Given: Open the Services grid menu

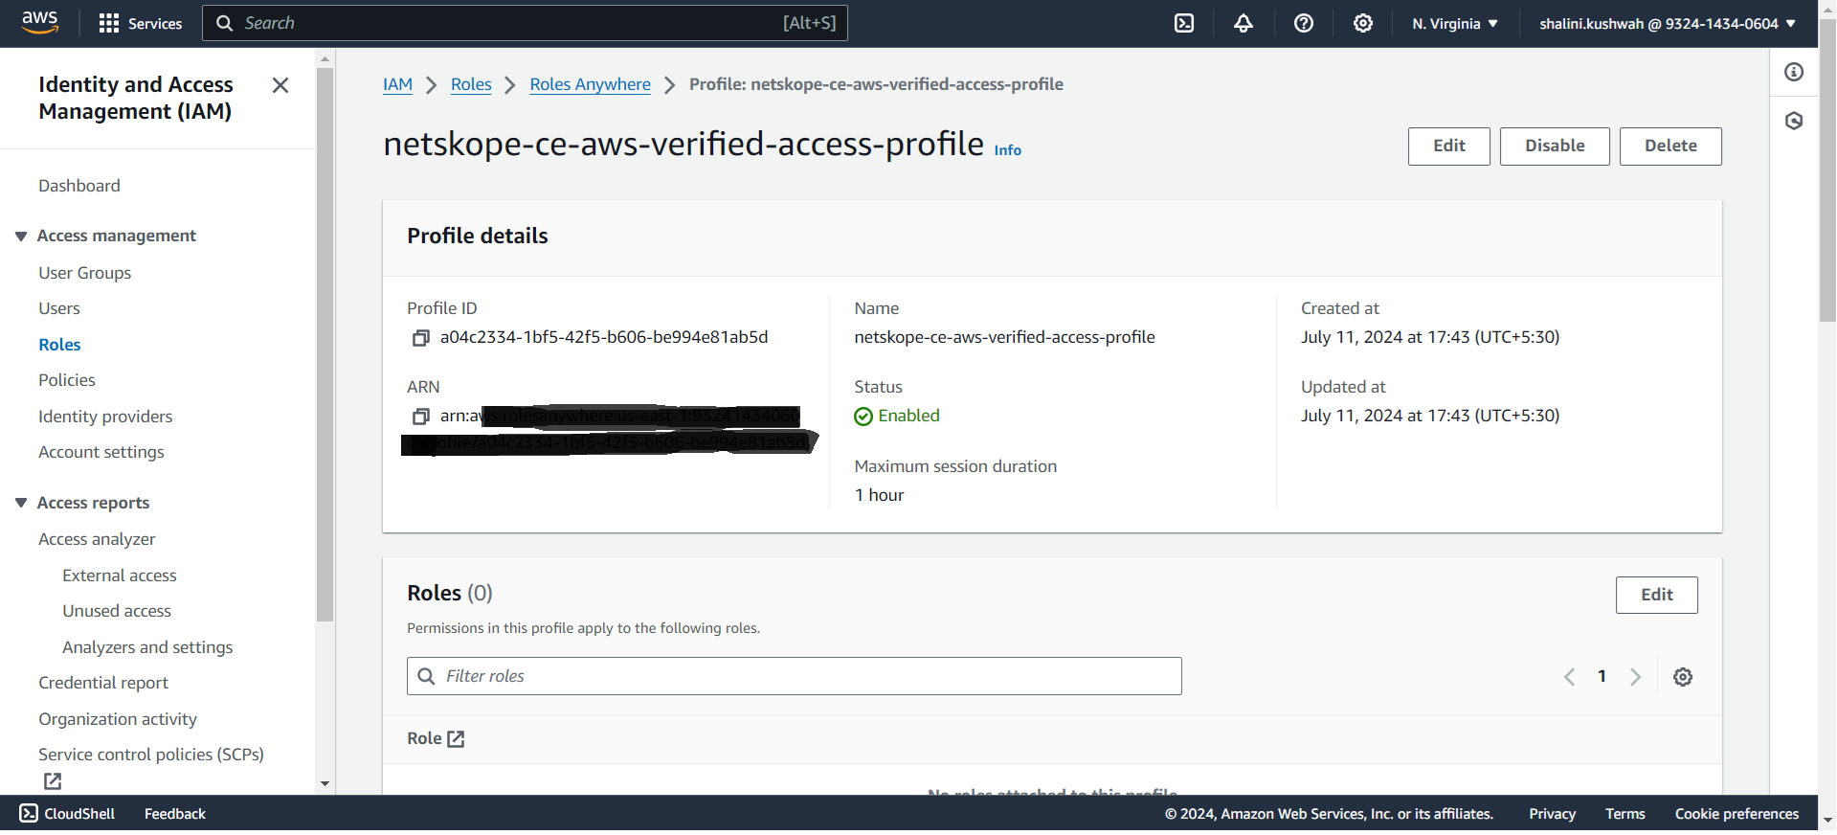Looking at the screenshot, I should [x=141, y=23].
